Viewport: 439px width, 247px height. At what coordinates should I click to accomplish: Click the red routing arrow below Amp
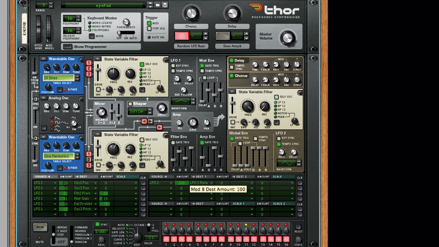coord(159,128)
